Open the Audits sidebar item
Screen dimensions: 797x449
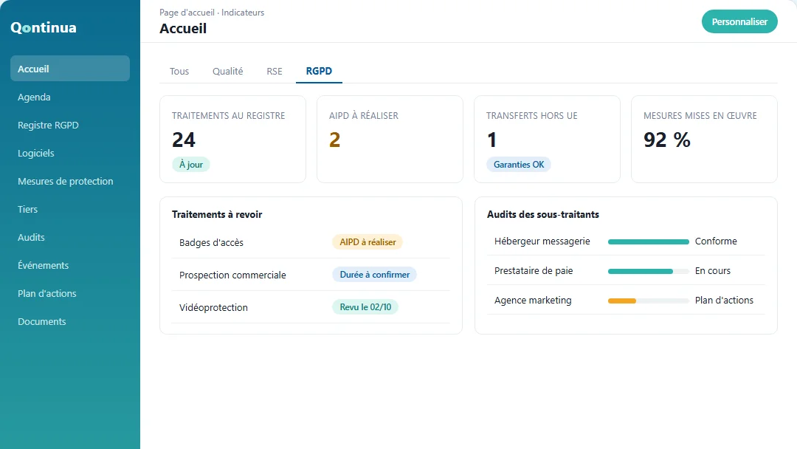point(70,237)
